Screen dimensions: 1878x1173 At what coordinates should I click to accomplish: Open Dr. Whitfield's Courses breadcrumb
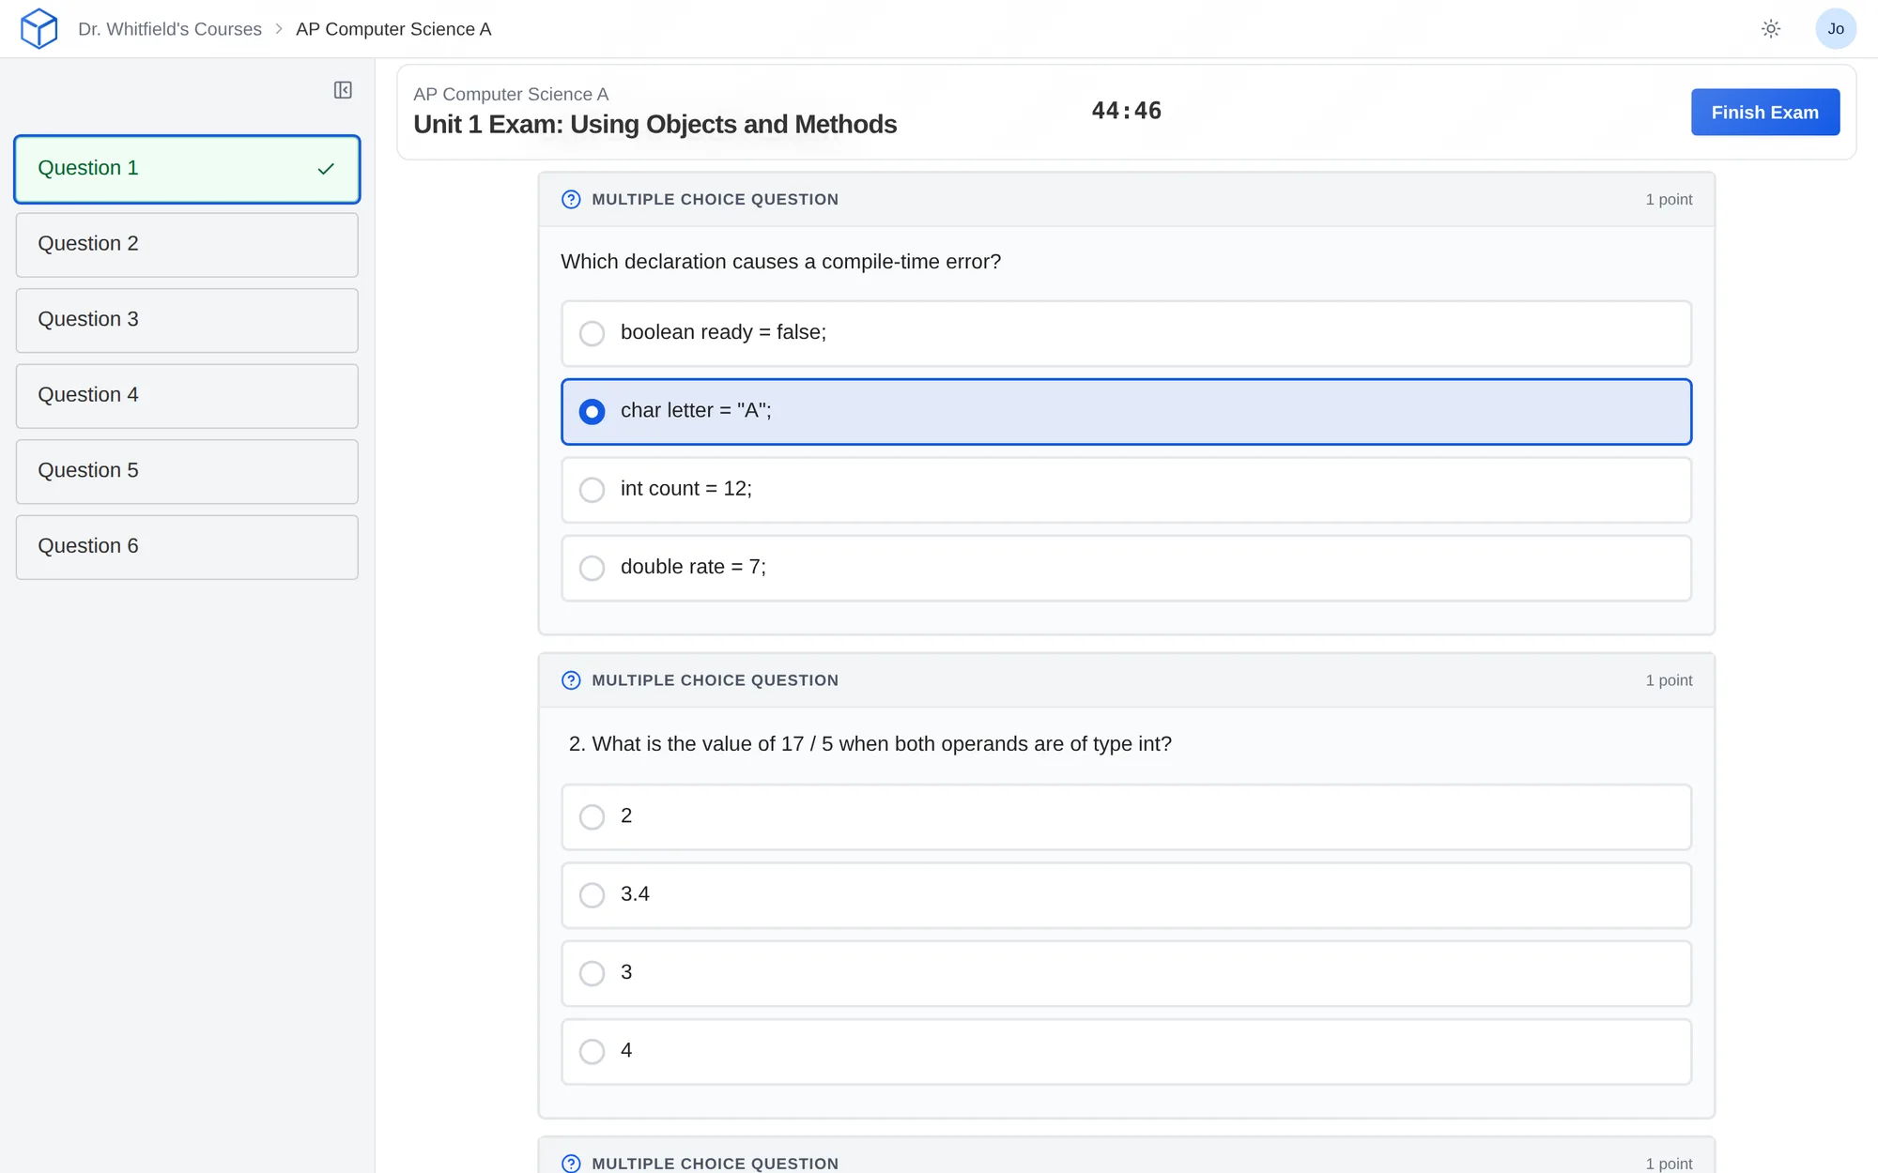[x=170, y=29]
